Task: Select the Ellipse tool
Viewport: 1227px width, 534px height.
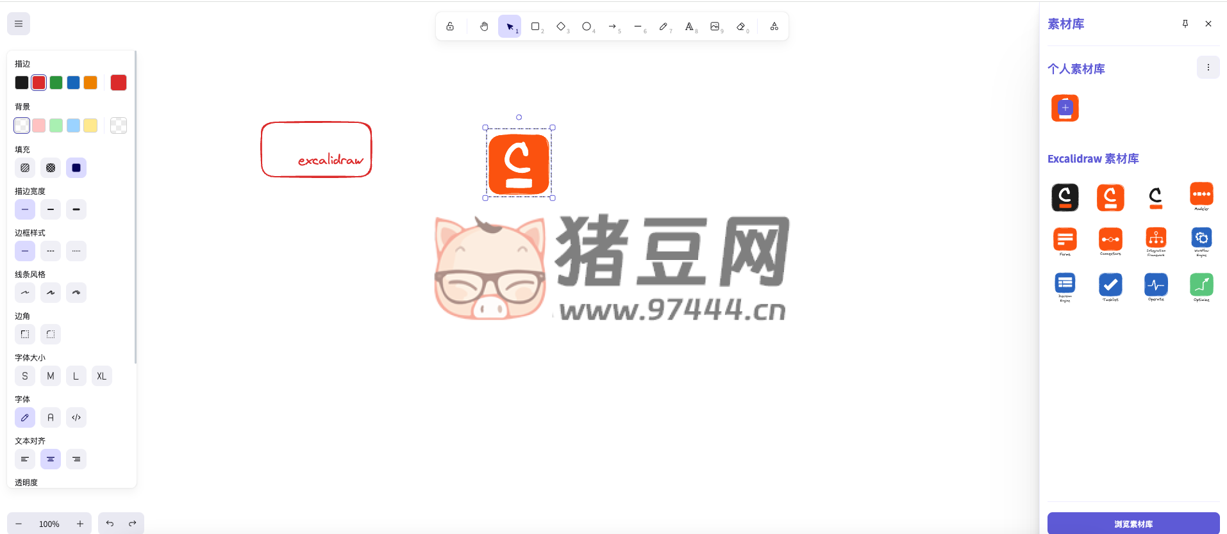Action: (587, 26)
